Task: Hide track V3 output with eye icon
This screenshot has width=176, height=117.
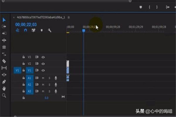Action: tap(43, 57)
